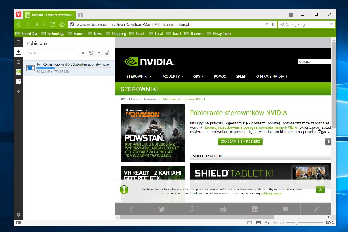
Task: Open browser settings gear
Action: (19, 215)
